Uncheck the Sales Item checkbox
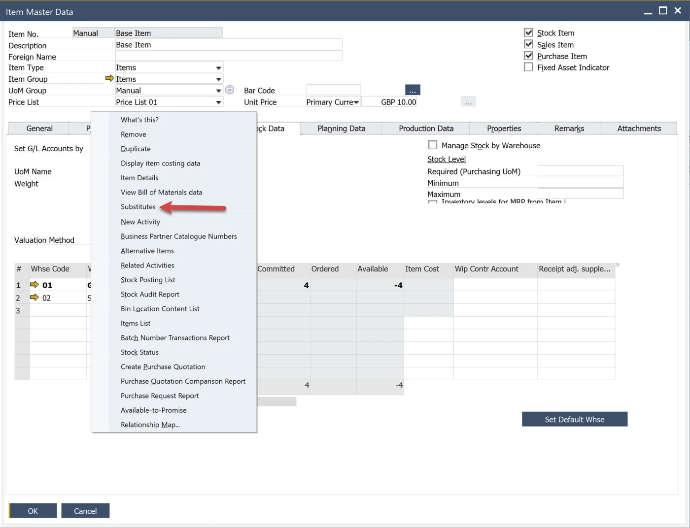 point(528,44)
